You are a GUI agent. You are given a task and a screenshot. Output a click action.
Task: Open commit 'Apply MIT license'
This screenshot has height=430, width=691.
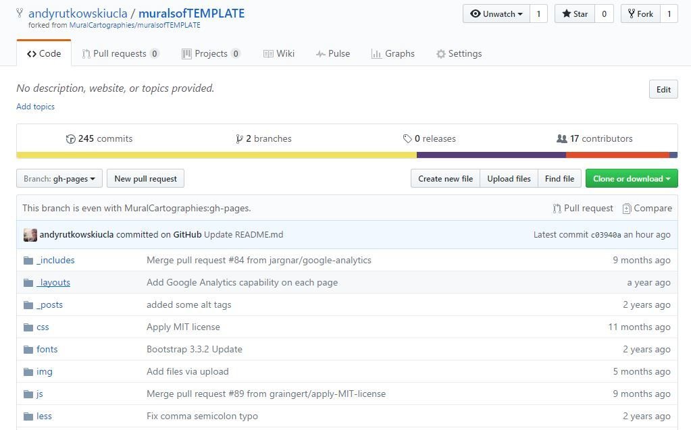pyautogui.click(x=183, y=327)
